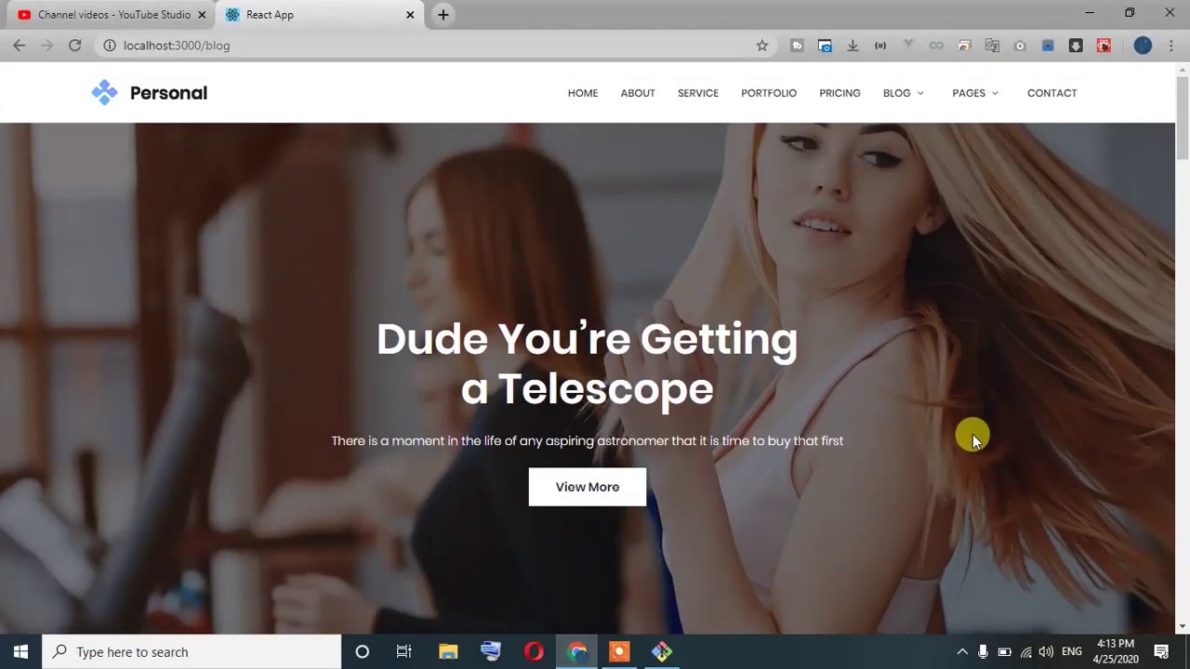Launch Opera from the taskbar
The width and height of the screenshot is (1190, 669).
[534, 652]
